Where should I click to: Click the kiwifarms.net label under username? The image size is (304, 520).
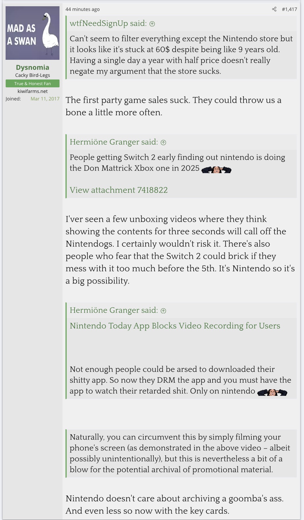pyautogui.click(x=33, y=91)
